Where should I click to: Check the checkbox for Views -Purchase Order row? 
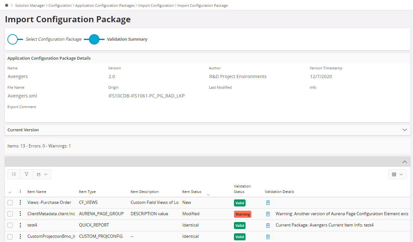10,202
